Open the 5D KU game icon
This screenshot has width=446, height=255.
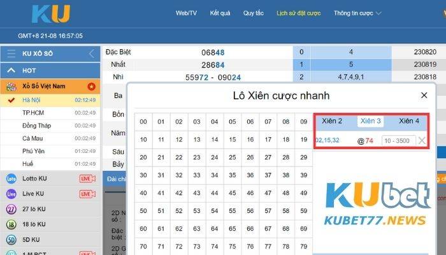(11, 240)
